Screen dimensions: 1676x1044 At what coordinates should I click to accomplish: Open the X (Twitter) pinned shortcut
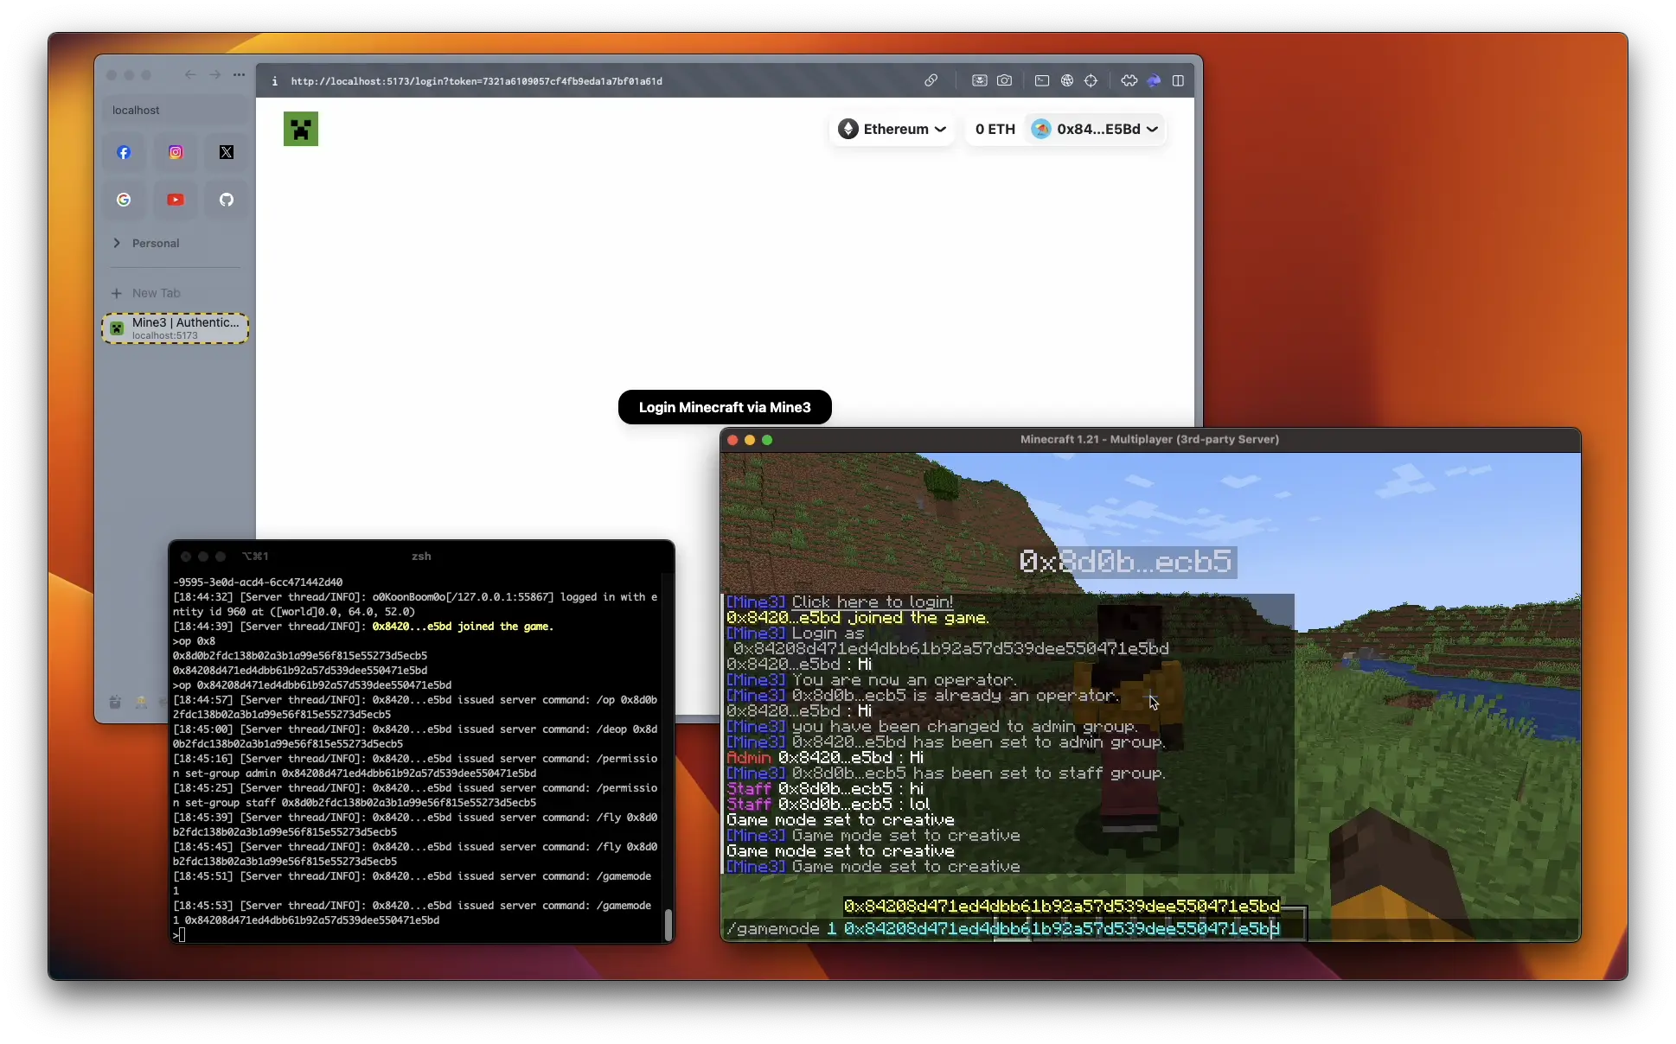coord(227,152)
